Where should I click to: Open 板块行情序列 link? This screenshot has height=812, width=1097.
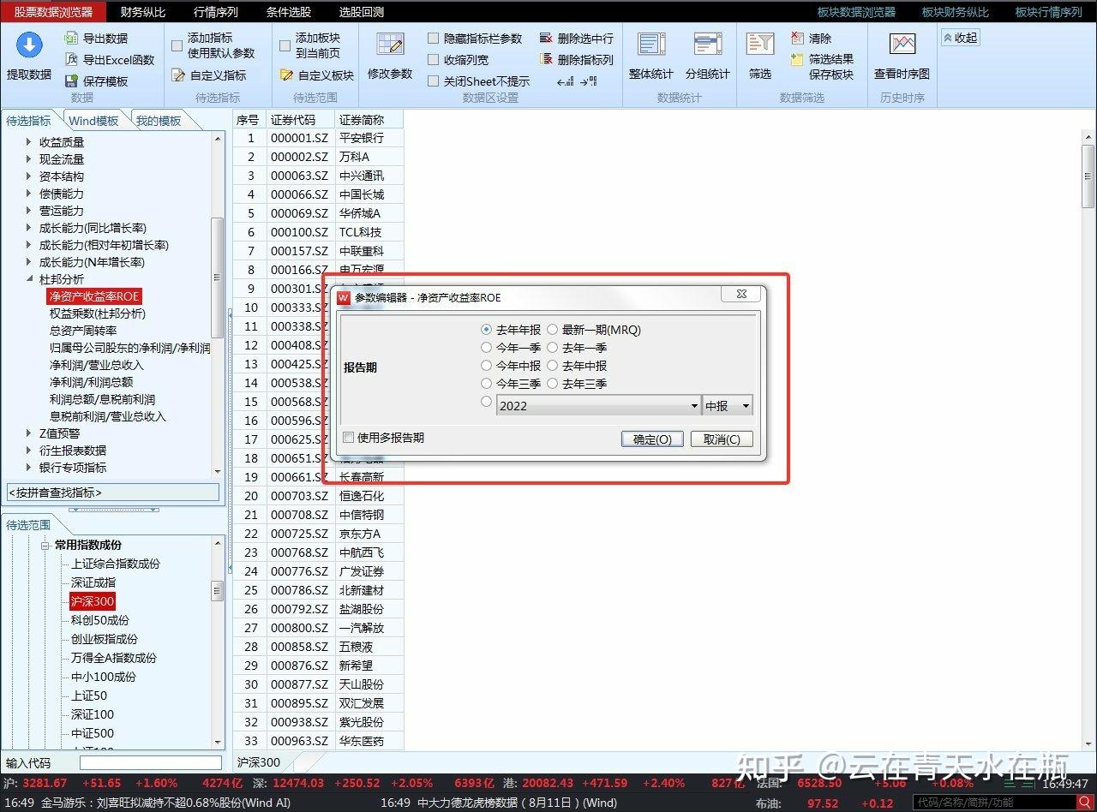click(x=1049, y=12)
